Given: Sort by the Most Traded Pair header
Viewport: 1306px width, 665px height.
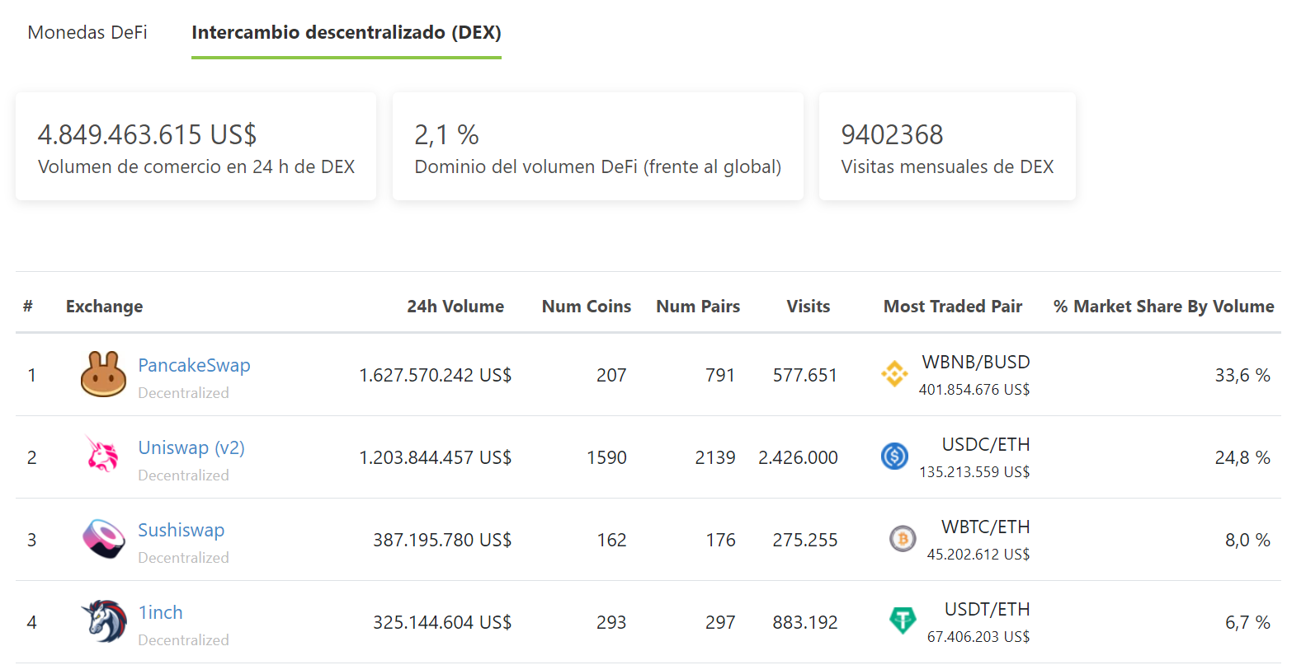Looking at the screenshot, I should point(953,307).
